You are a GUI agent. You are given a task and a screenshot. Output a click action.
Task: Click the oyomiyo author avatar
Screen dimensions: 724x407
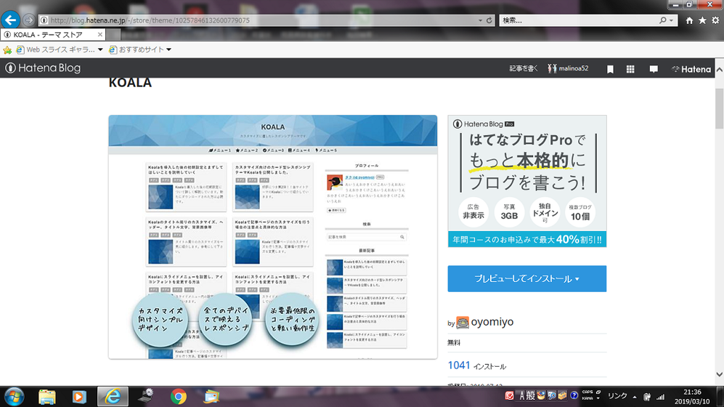(x=462, y=322)
